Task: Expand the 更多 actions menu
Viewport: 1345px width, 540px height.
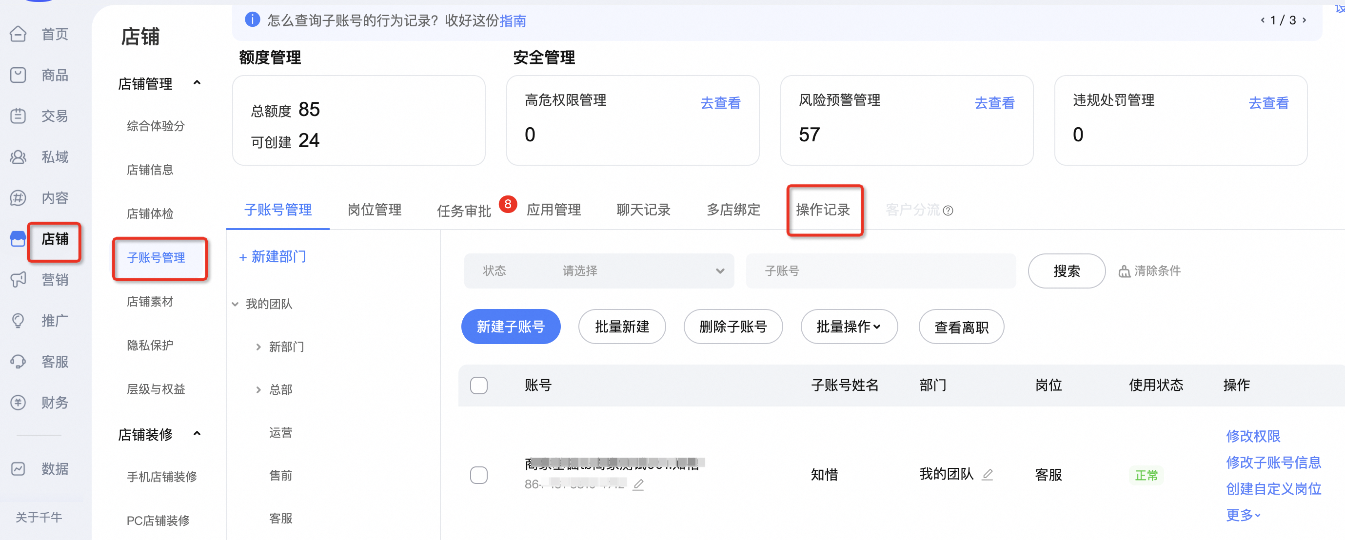Action: (x=1243, y=515)
